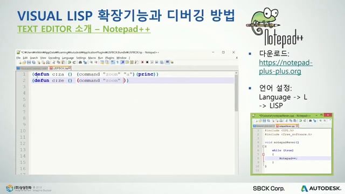Open the Run menu

101,58
